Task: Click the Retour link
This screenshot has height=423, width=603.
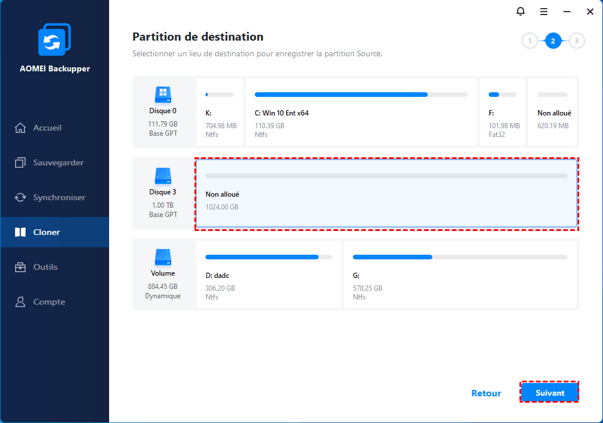Action: point(486,393)
